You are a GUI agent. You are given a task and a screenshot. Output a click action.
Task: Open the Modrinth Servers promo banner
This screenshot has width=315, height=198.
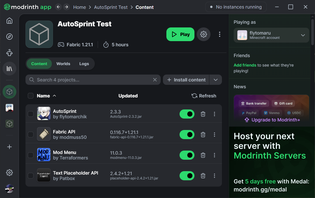271,162
